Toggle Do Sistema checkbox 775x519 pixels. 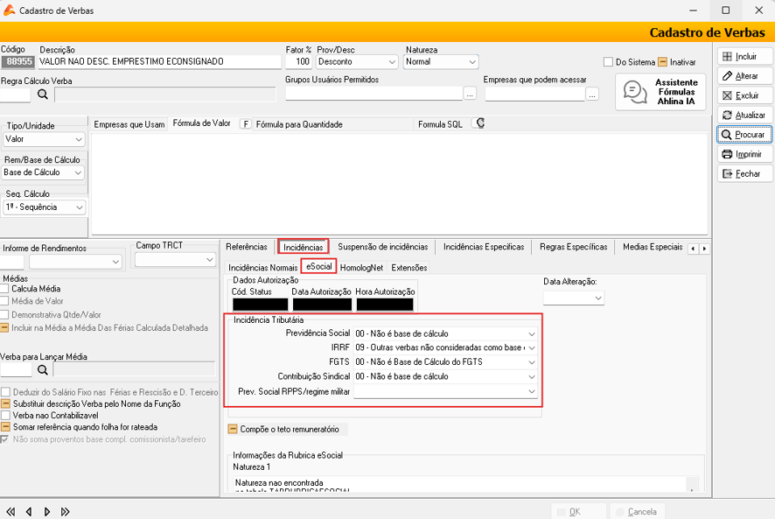pyautogui.click(x=608, y=62)
